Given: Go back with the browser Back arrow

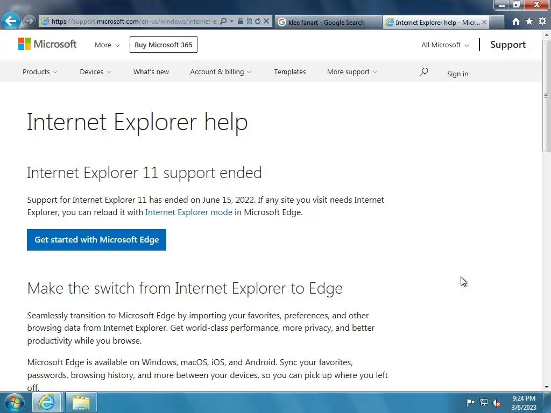Looking at the screenshot, I should (11, 21).
